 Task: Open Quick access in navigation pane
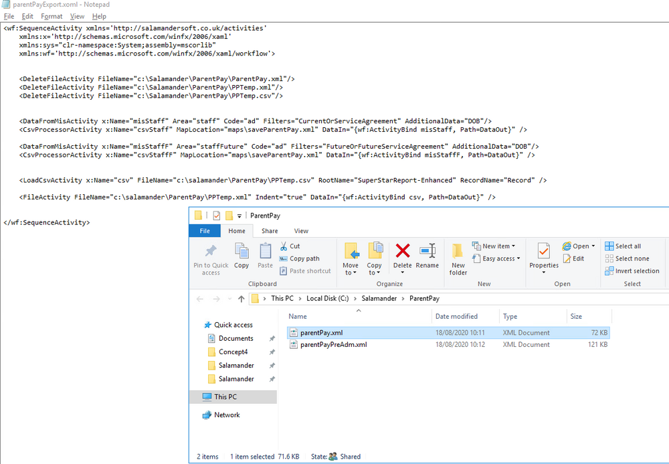tap(233, 325)
